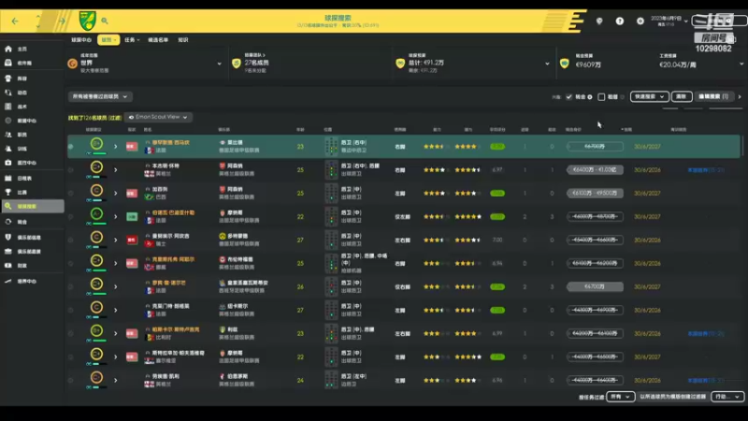Viewport: 748px width, 421px height.
Task: Go back with the left arrow
Action: [x=15, y=21]
